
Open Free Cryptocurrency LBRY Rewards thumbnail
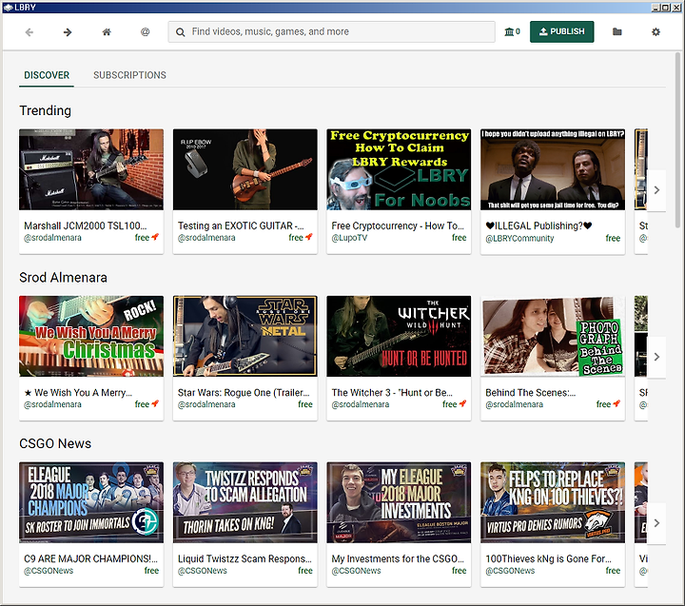[399, 169]
